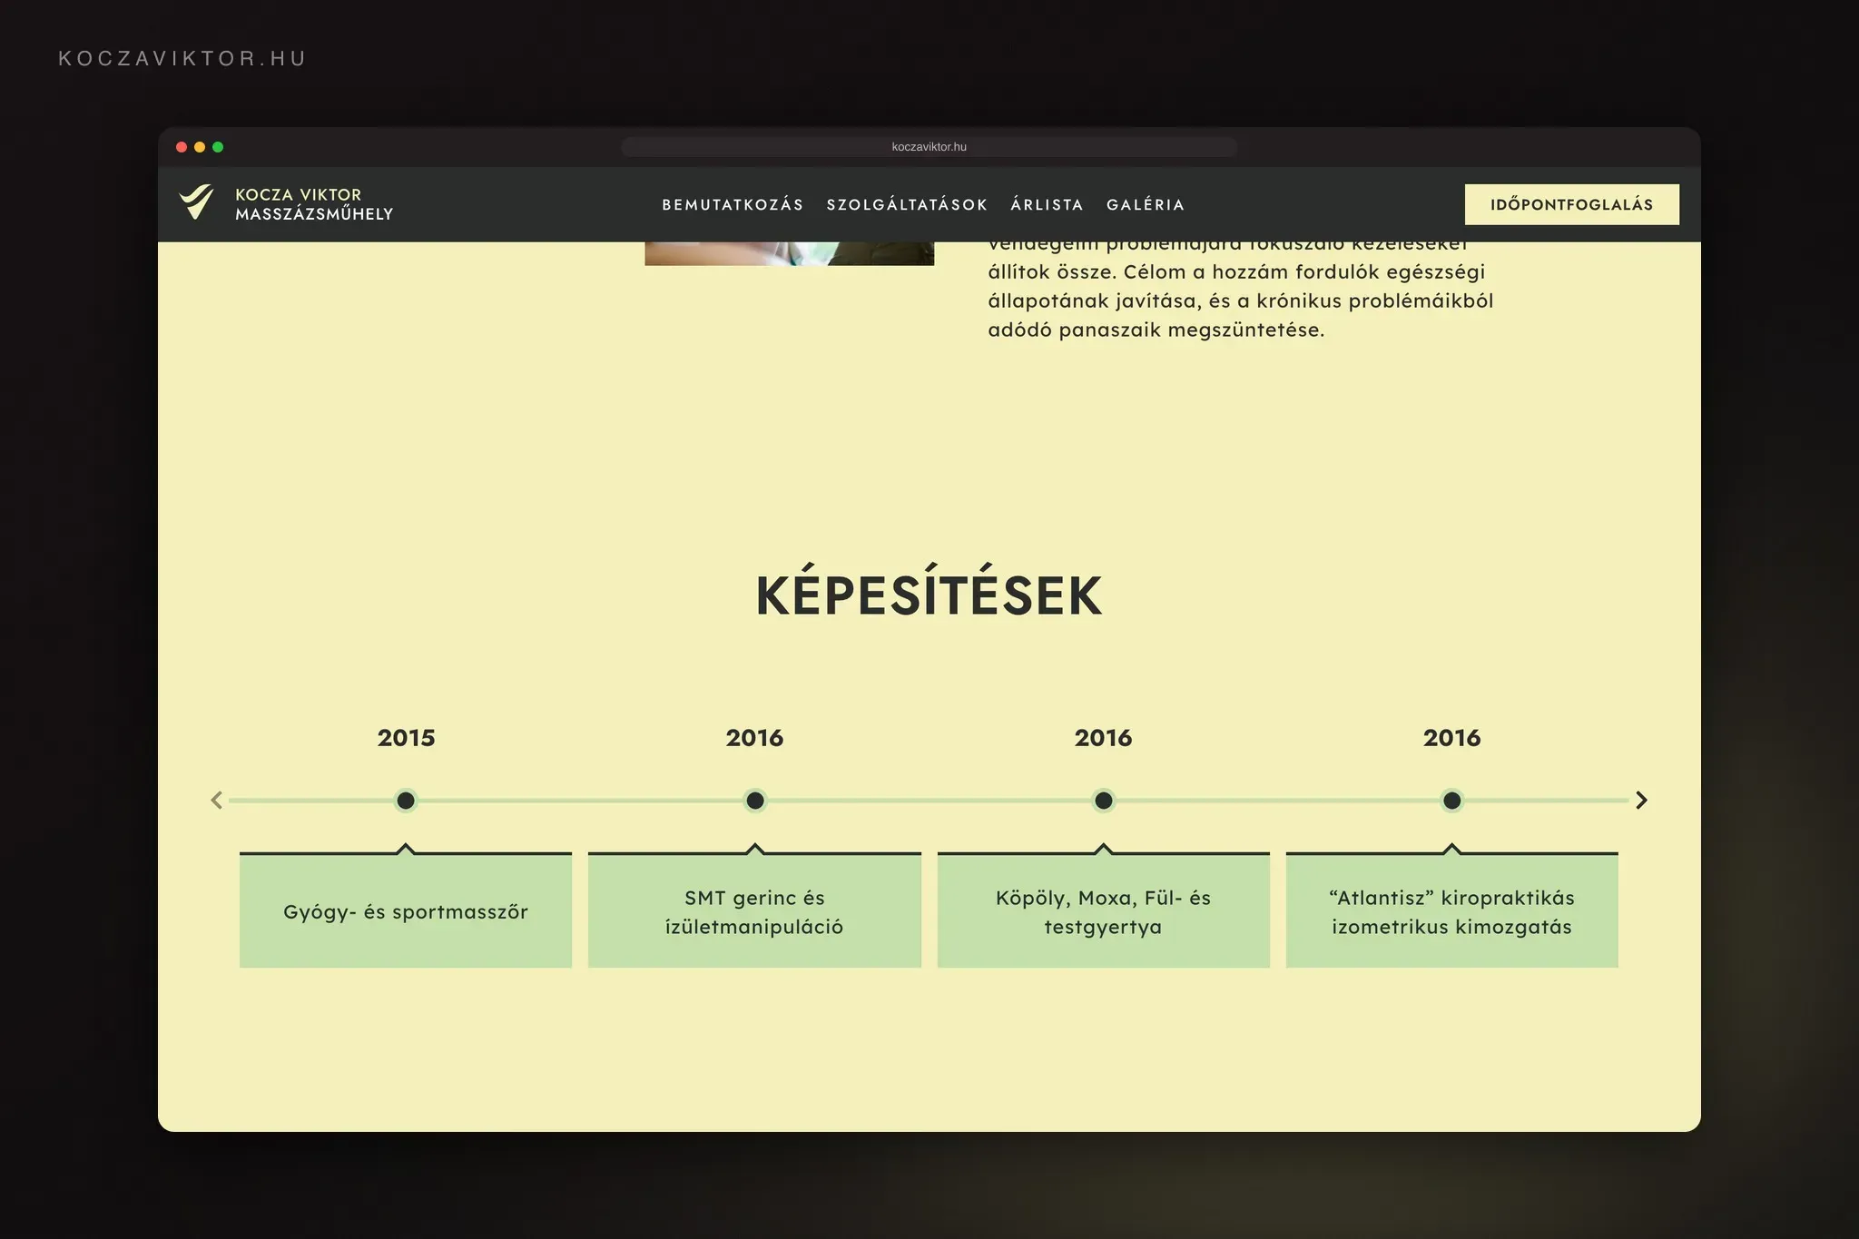This screenshot has height=1239, width=1859.
Task: Open the Árlista page
Action: click(1047, 205)
